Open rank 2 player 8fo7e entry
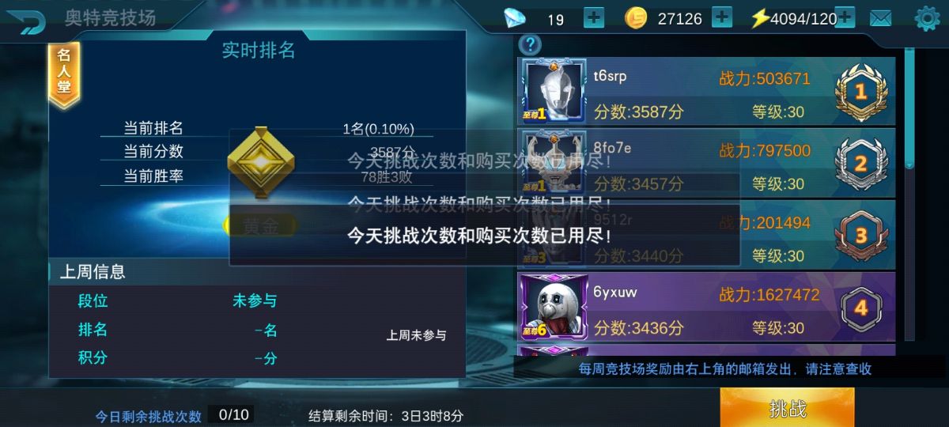This screenshot has width=949, height=427. pos(707,164)
